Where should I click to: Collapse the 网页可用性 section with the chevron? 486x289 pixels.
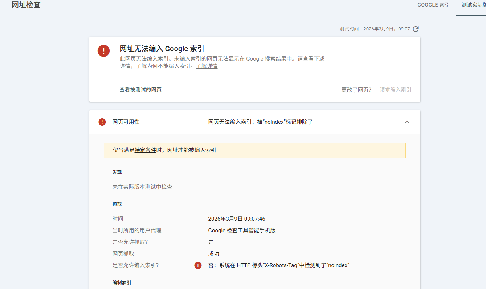point(407,122)
